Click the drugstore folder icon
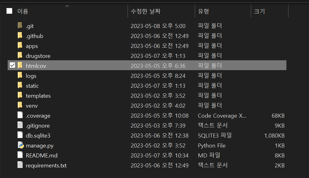This screenshot has height=178, width=309. point(20,55)
